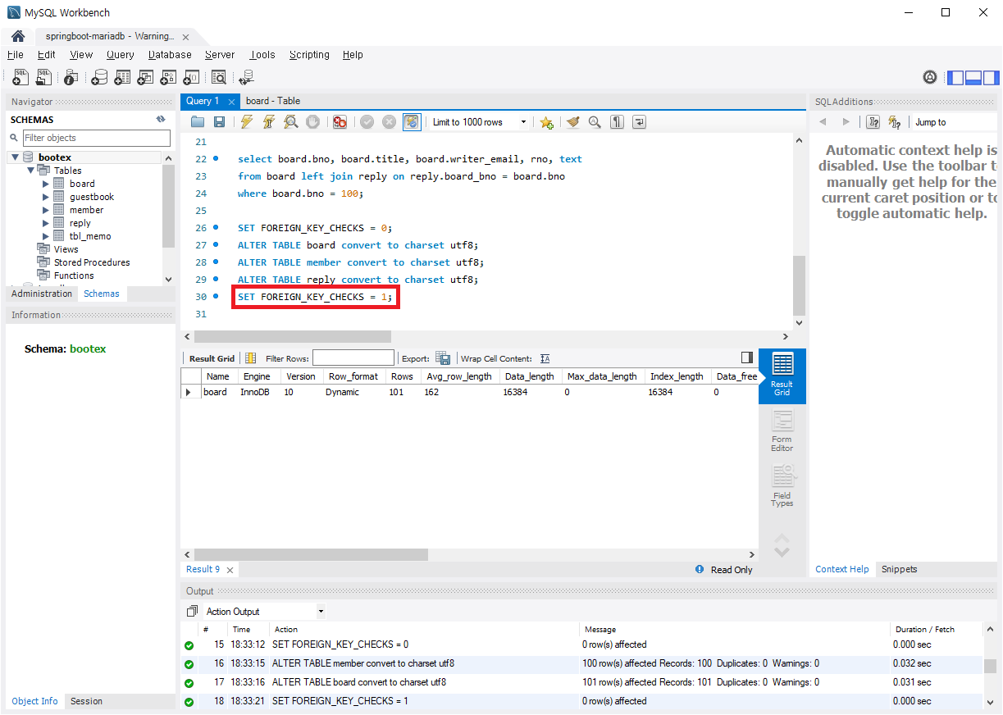Create a new function icon in main toolbar
Viewport: 1003px width, 715px height.
(x=191, y=77)
